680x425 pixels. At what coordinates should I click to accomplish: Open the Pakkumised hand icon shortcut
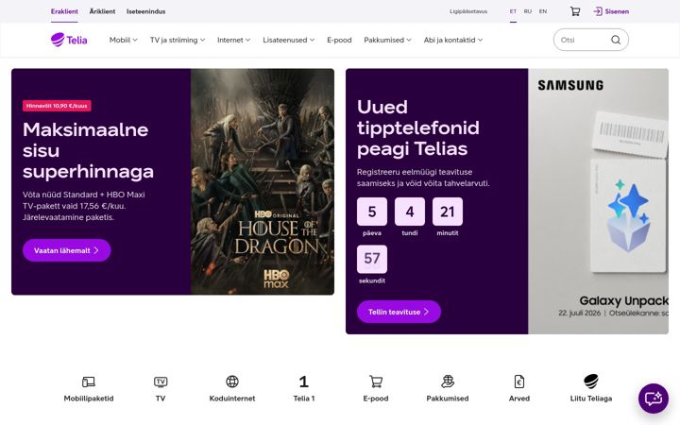[448, 382]
